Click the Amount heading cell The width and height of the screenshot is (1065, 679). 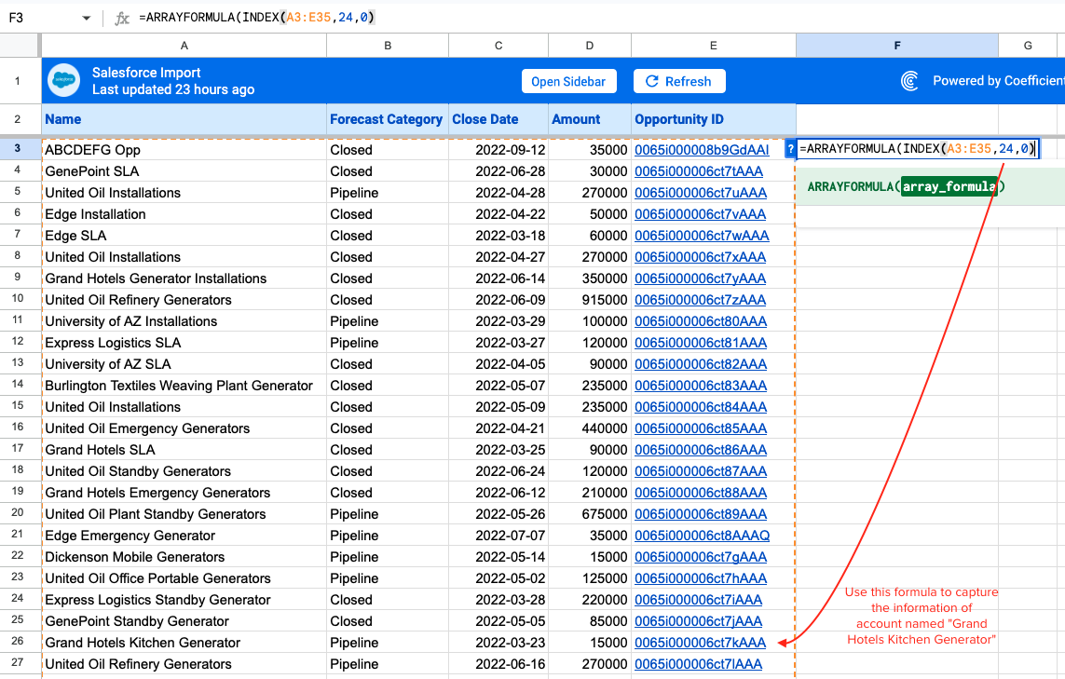[590, 119]
